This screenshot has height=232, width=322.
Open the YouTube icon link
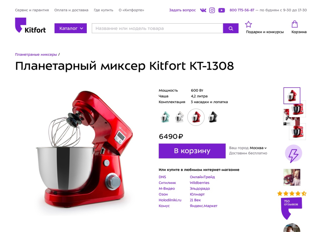point(221,10)
